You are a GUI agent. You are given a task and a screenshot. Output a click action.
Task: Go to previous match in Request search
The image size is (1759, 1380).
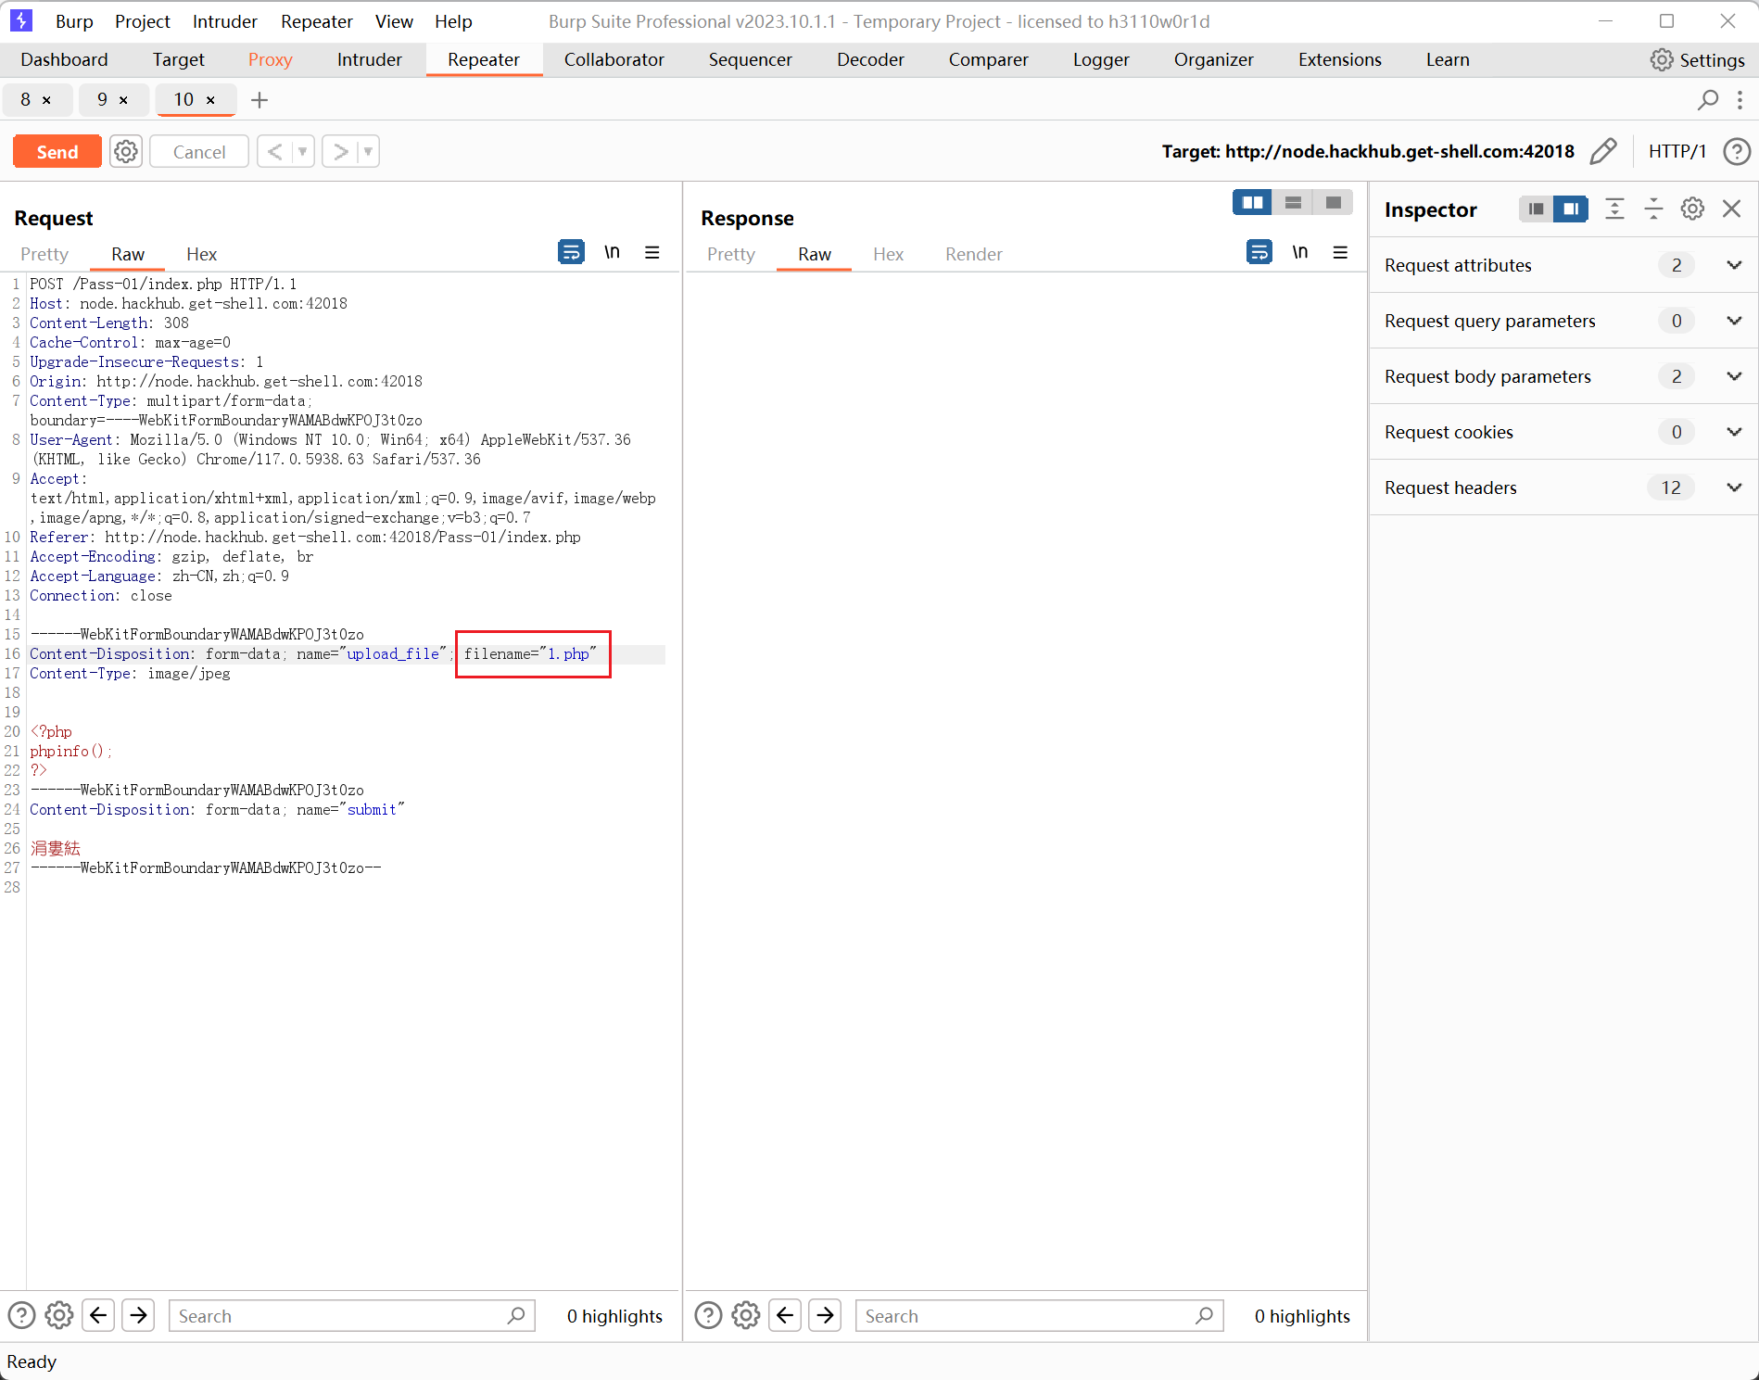point(98,1315)
